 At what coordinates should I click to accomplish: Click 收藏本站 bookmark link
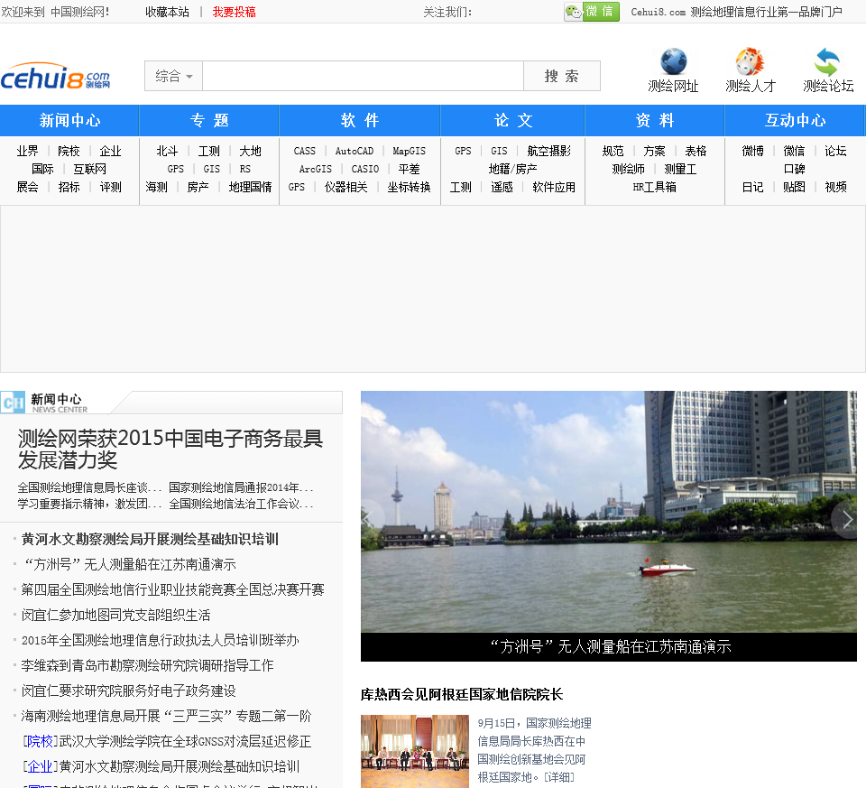click(168, 12)
